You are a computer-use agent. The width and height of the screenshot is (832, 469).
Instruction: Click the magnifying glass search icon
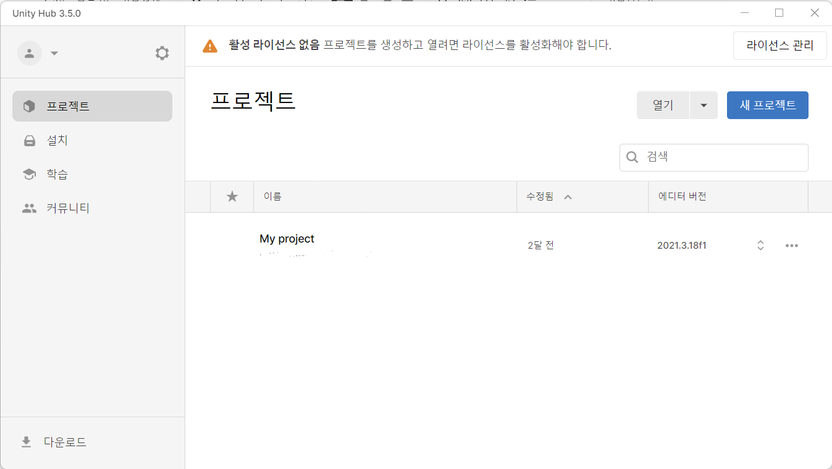tap(632, 157)
